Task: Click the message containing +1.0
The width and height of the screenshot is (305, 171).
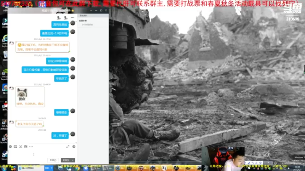Action: coord(55,33)
